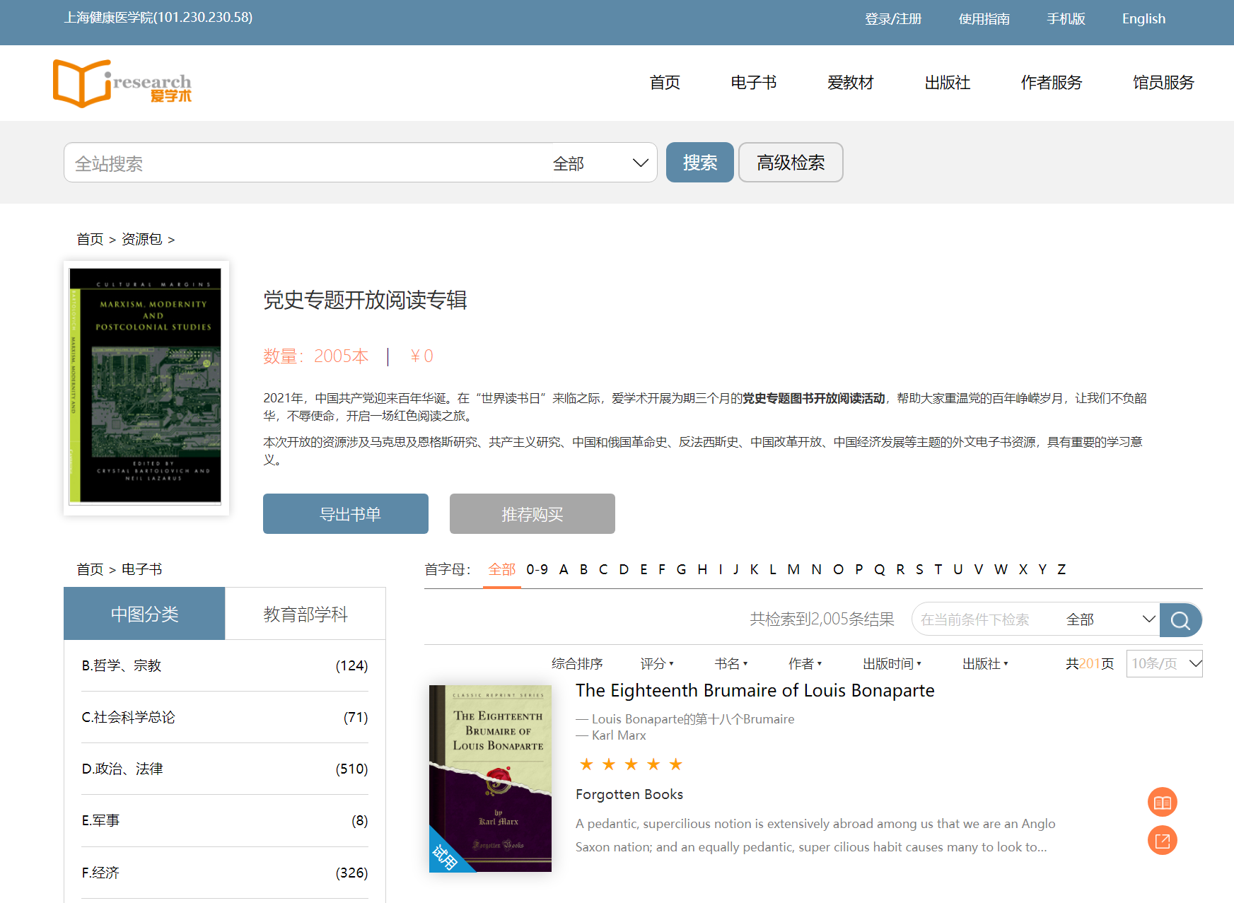
Task: Expand the 全部 filter in results search
Action: [x=1110, y=620]
